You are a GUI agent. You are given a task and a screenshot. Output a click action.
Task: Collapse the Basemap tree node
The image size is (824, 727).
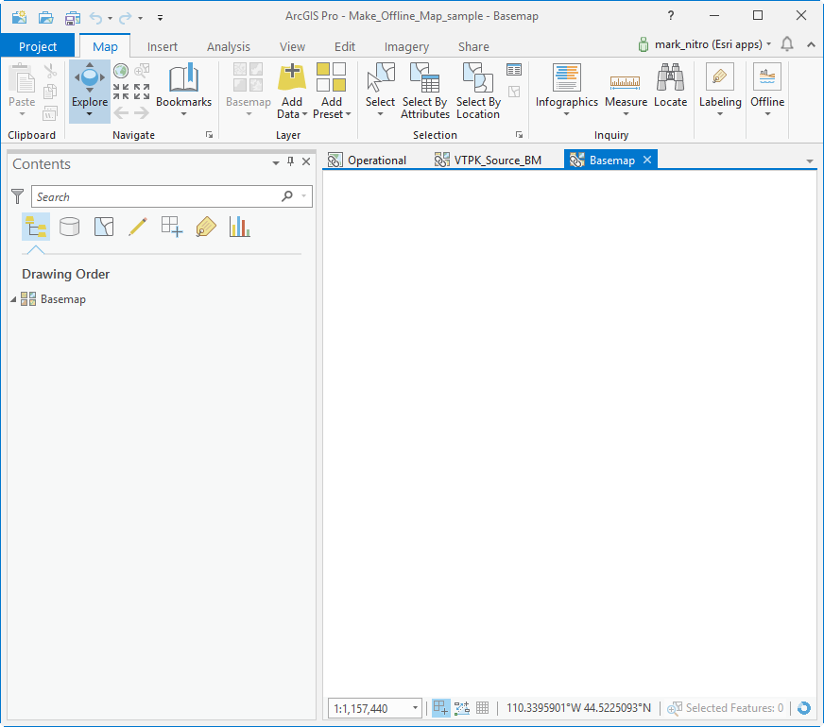tap(13, 299)
